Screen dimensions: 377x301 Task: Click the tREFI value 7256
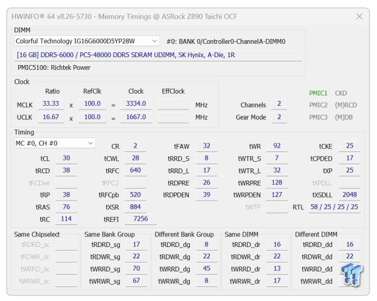pyautogui.click(x=140, y=219)
